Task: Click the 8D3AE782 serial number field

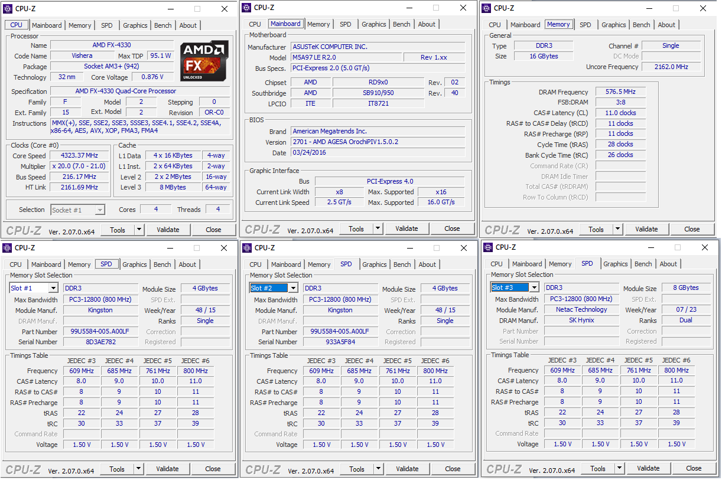Action: point(101,342)
